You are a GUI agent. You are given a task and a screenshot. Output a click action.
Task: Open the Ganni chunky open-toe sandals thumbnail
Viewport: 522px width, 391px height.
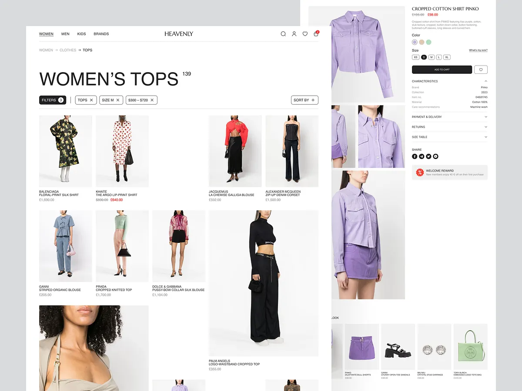tap(398, 347)
